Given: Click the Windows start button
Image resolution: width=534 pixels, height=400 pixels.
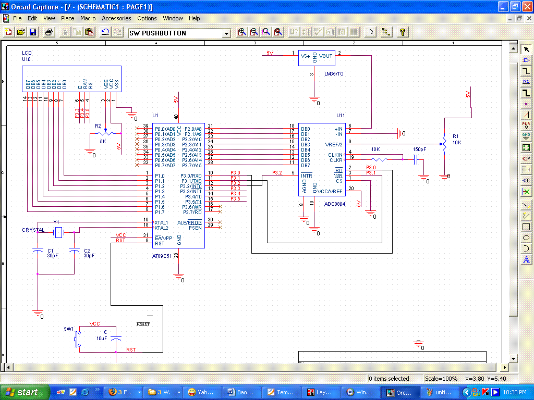Looking at the screenshot, I should click(x=21, y=392).
